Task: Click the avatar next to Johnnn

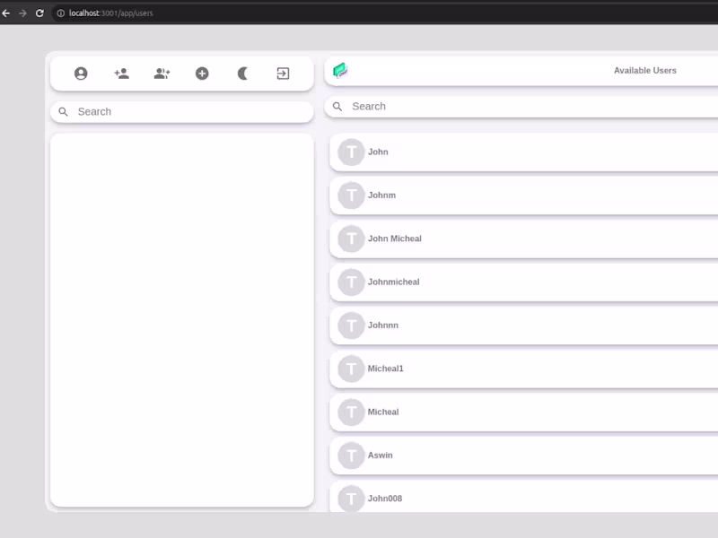Action: pyautogui.click(x=351, y=325)
